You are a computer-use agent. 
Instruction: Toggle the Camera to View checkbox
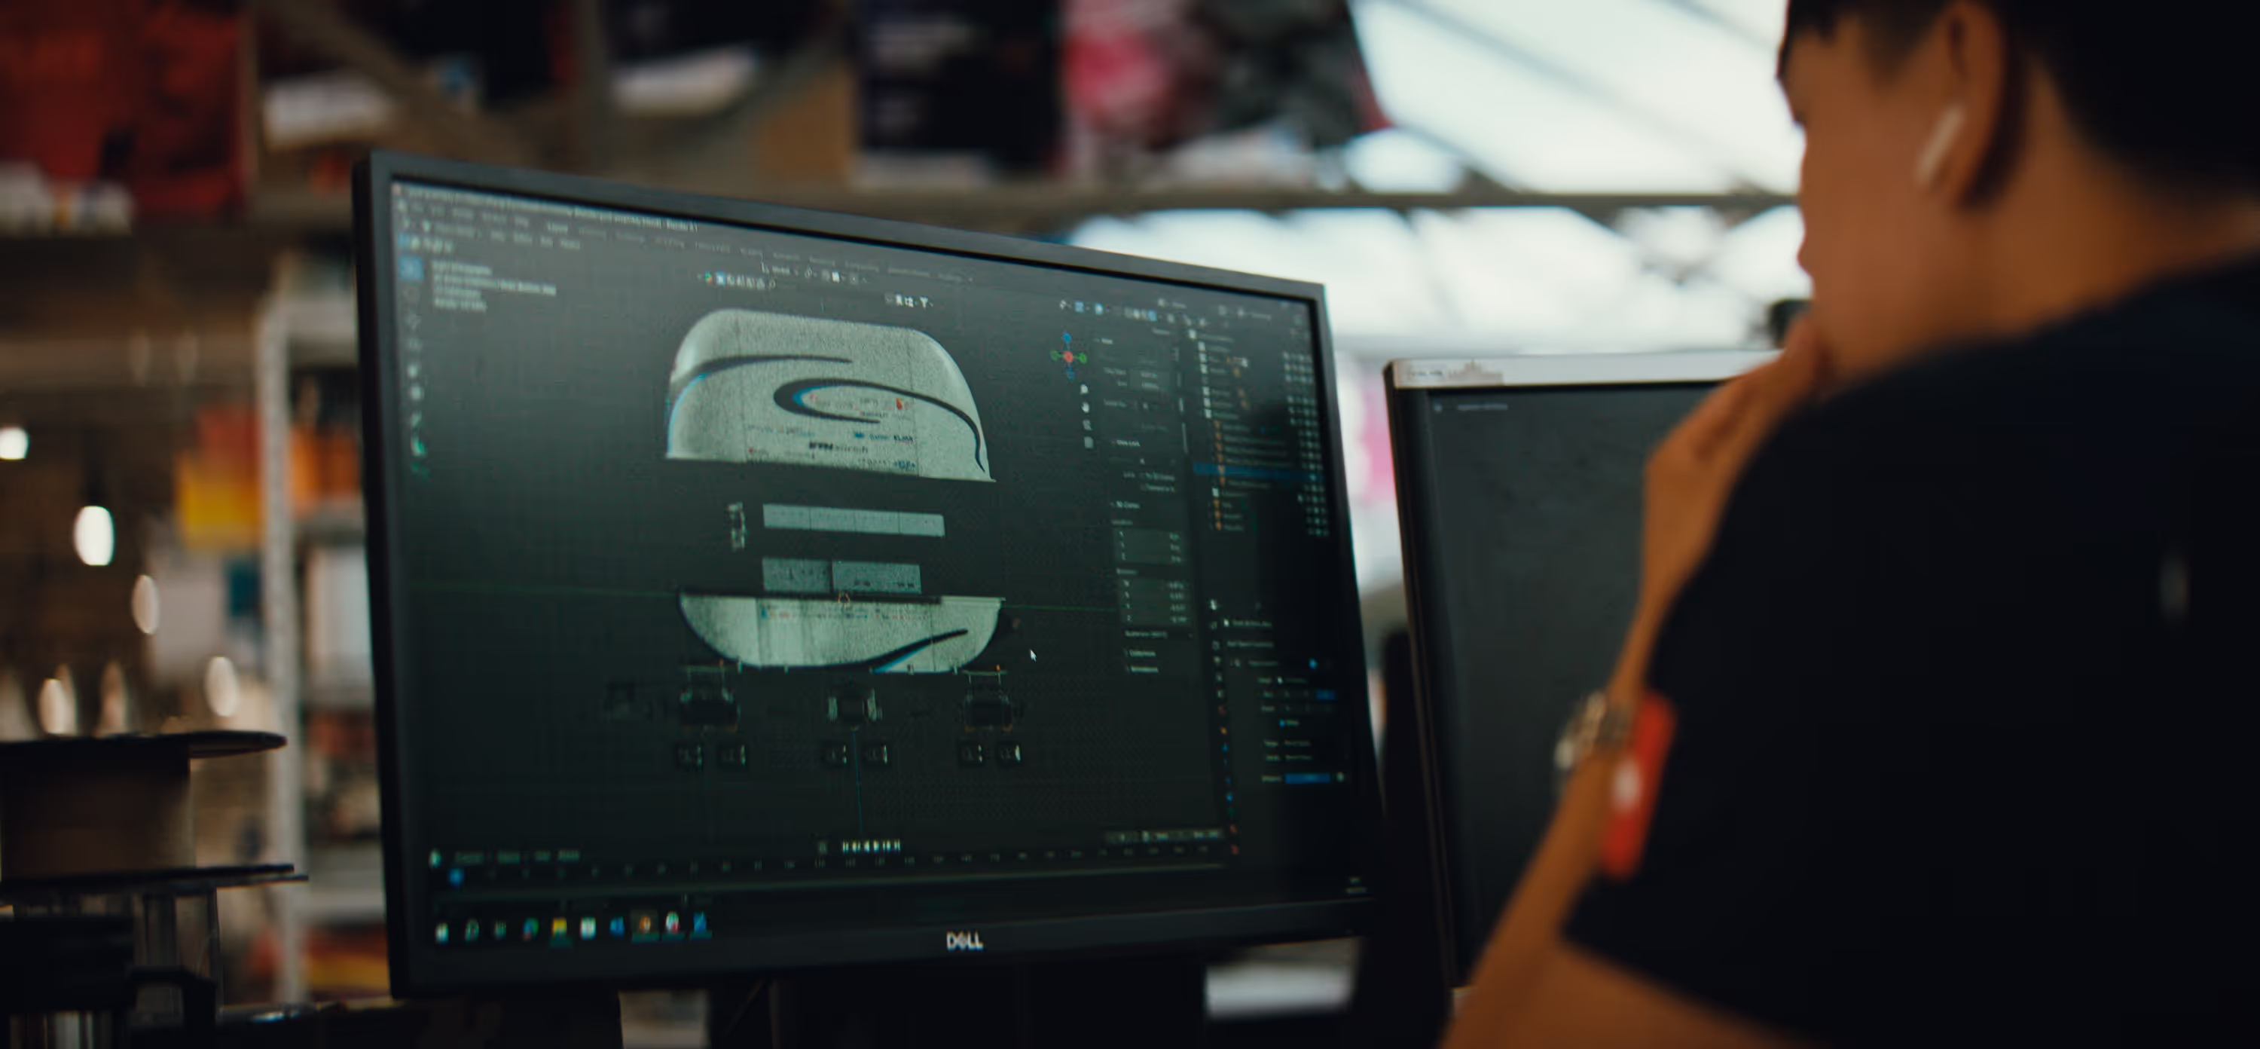(x=1144, y=487)
